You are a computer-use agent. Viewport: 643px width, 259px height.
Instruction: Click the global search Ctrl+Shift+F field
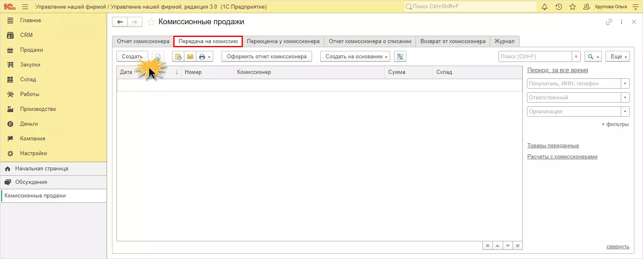coord(470,7)
